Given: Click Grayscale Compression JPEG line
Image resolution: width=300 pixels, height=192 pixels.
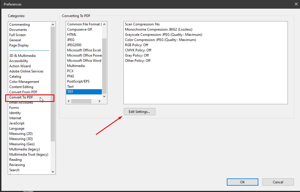Looking at the screenshot, I should (163, 35).
